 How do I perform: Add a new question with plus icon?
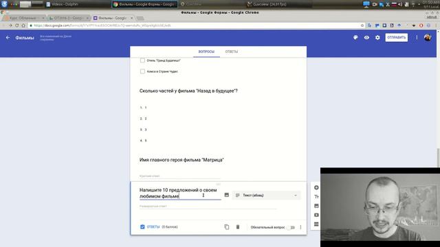[x=316, y=187]
